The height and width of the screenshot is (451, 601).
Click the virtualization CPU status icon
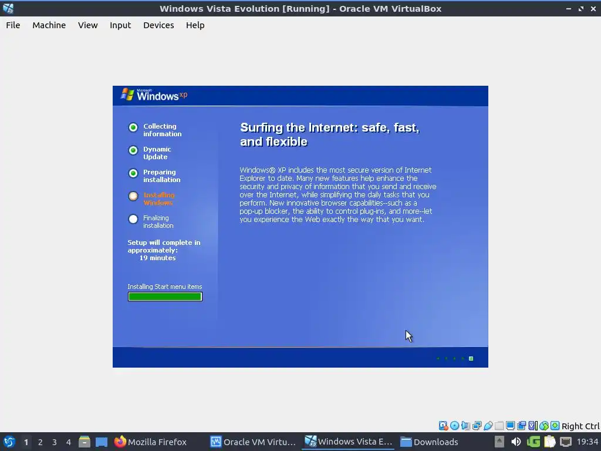pyautogui.click(x=533, y=426)
